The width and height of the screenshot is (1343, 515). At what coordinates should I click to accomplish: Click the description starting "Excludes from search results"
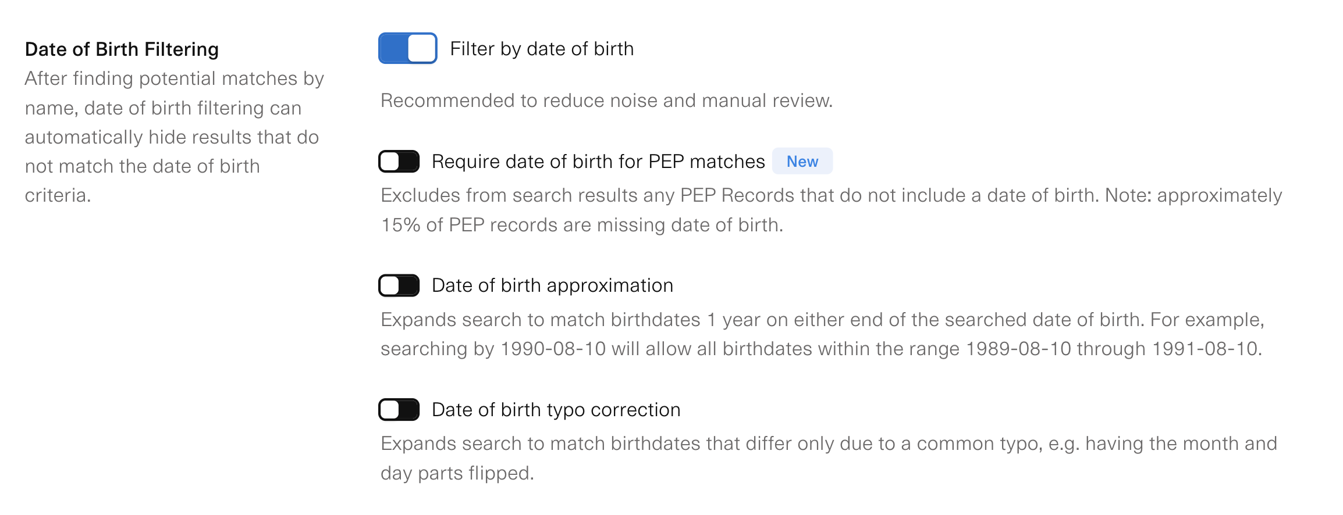point(831,195)
